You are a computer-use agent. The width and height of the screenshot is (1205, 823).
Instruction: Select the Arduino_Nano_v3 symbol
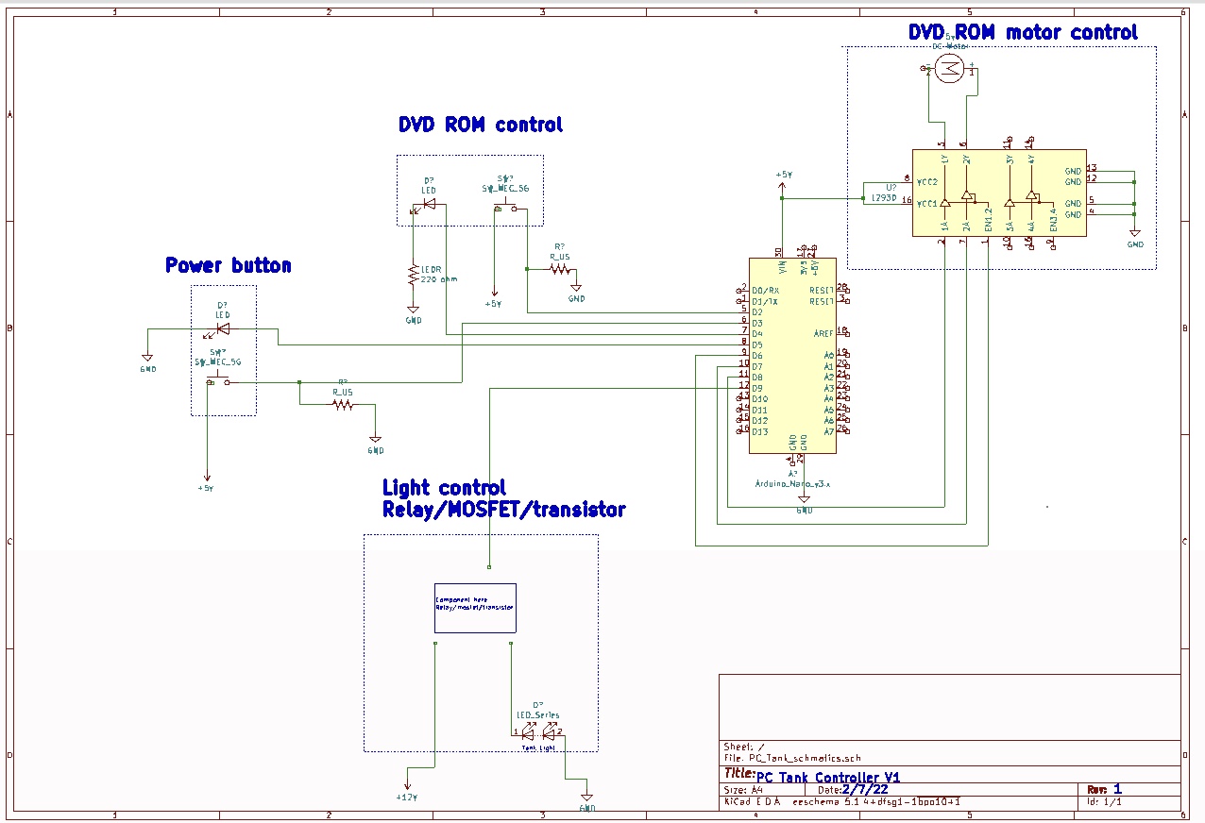tap(793, 354)
